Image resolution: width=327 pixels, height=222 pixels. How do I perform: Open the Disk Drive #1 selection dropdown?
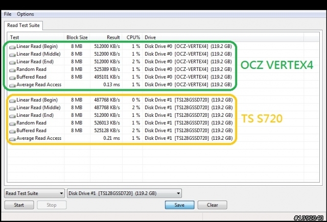[x=124, y=193]
